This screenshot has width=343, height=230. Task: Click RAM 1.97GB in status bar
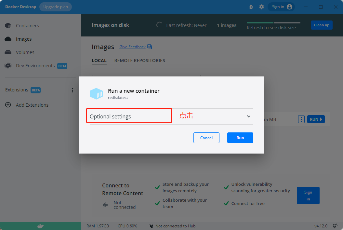98,226
